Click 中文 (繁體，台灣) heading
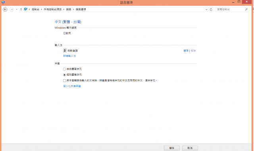The image size is (254, 151). coord(68,22)
